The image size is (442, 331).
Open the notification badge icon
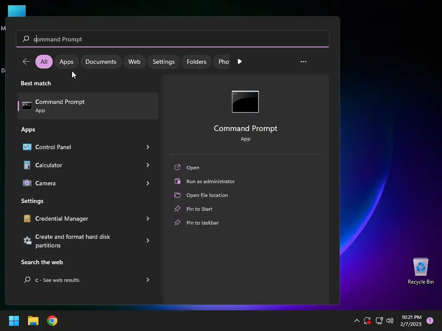pos(430,321)
